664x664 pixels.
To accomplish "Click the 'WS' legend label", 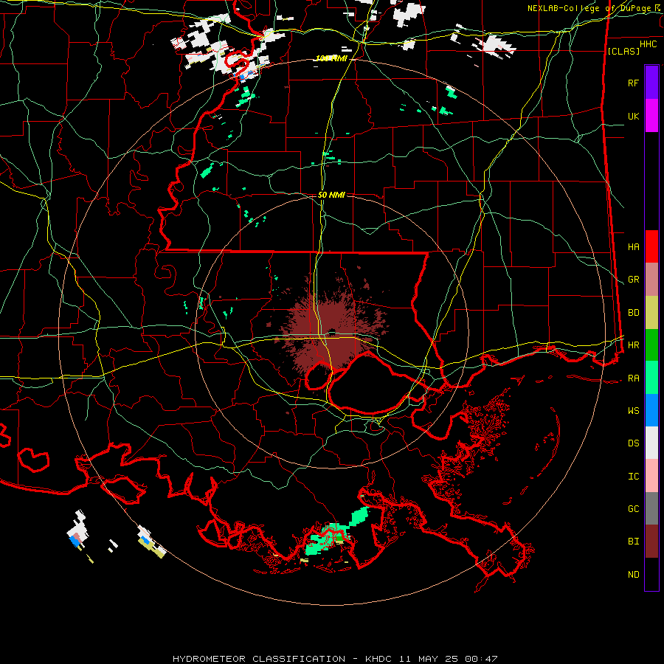I will [633, 411].
